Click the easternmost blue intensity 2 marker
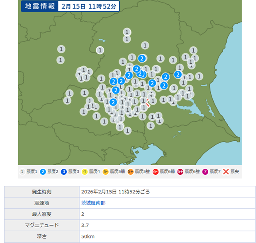 (178, 75)
